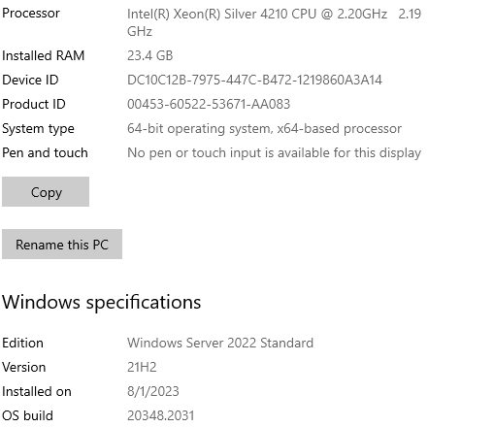
Task: Click the Pen and touch label
Action: (45, 152)
